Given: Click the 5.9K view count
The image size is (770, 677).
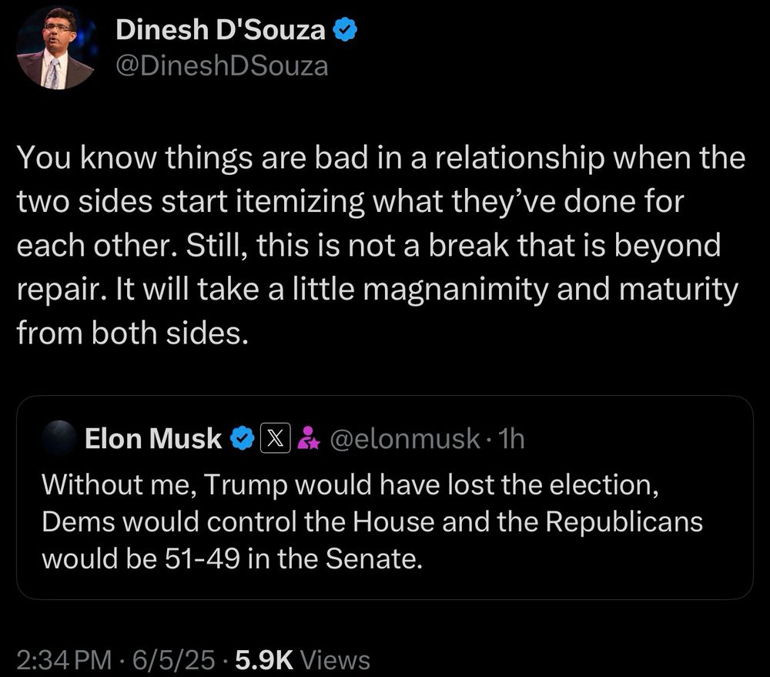Looking at the screenshot, I should [x=264, y=660].
